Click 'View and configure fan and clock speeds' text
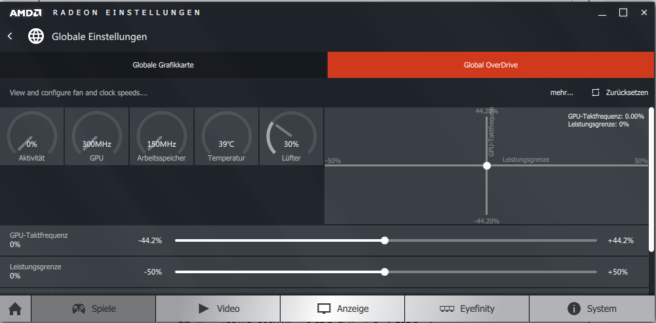The width and height of the screenshot is (656, 323). click(x=79, y=93)
